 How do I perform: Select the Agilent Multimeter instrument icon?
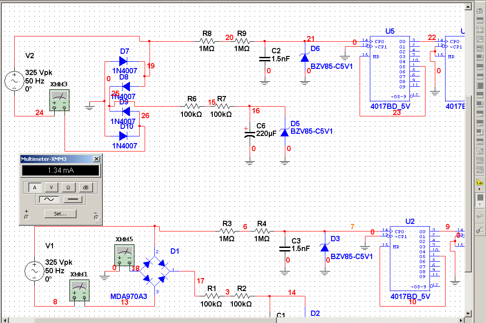pyautogui.click(x=479, y=151)
